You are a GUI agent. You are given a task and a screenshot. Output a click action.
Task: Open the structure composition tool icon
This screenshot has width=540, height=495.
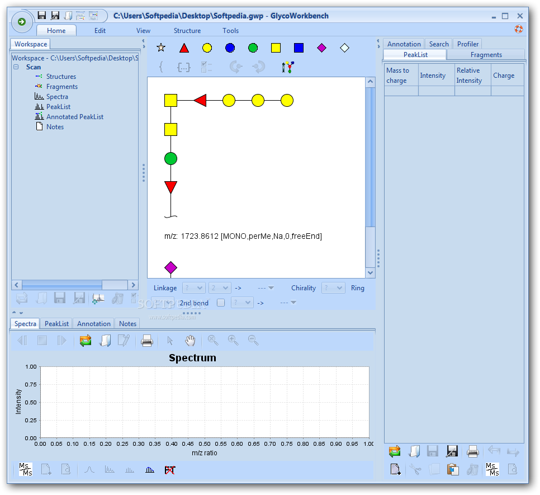pyautogui.click(x=287, y=67)
